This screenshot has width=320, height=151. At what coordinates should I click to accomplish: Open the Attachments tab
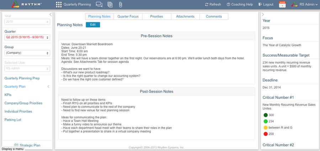coord(185,16)
